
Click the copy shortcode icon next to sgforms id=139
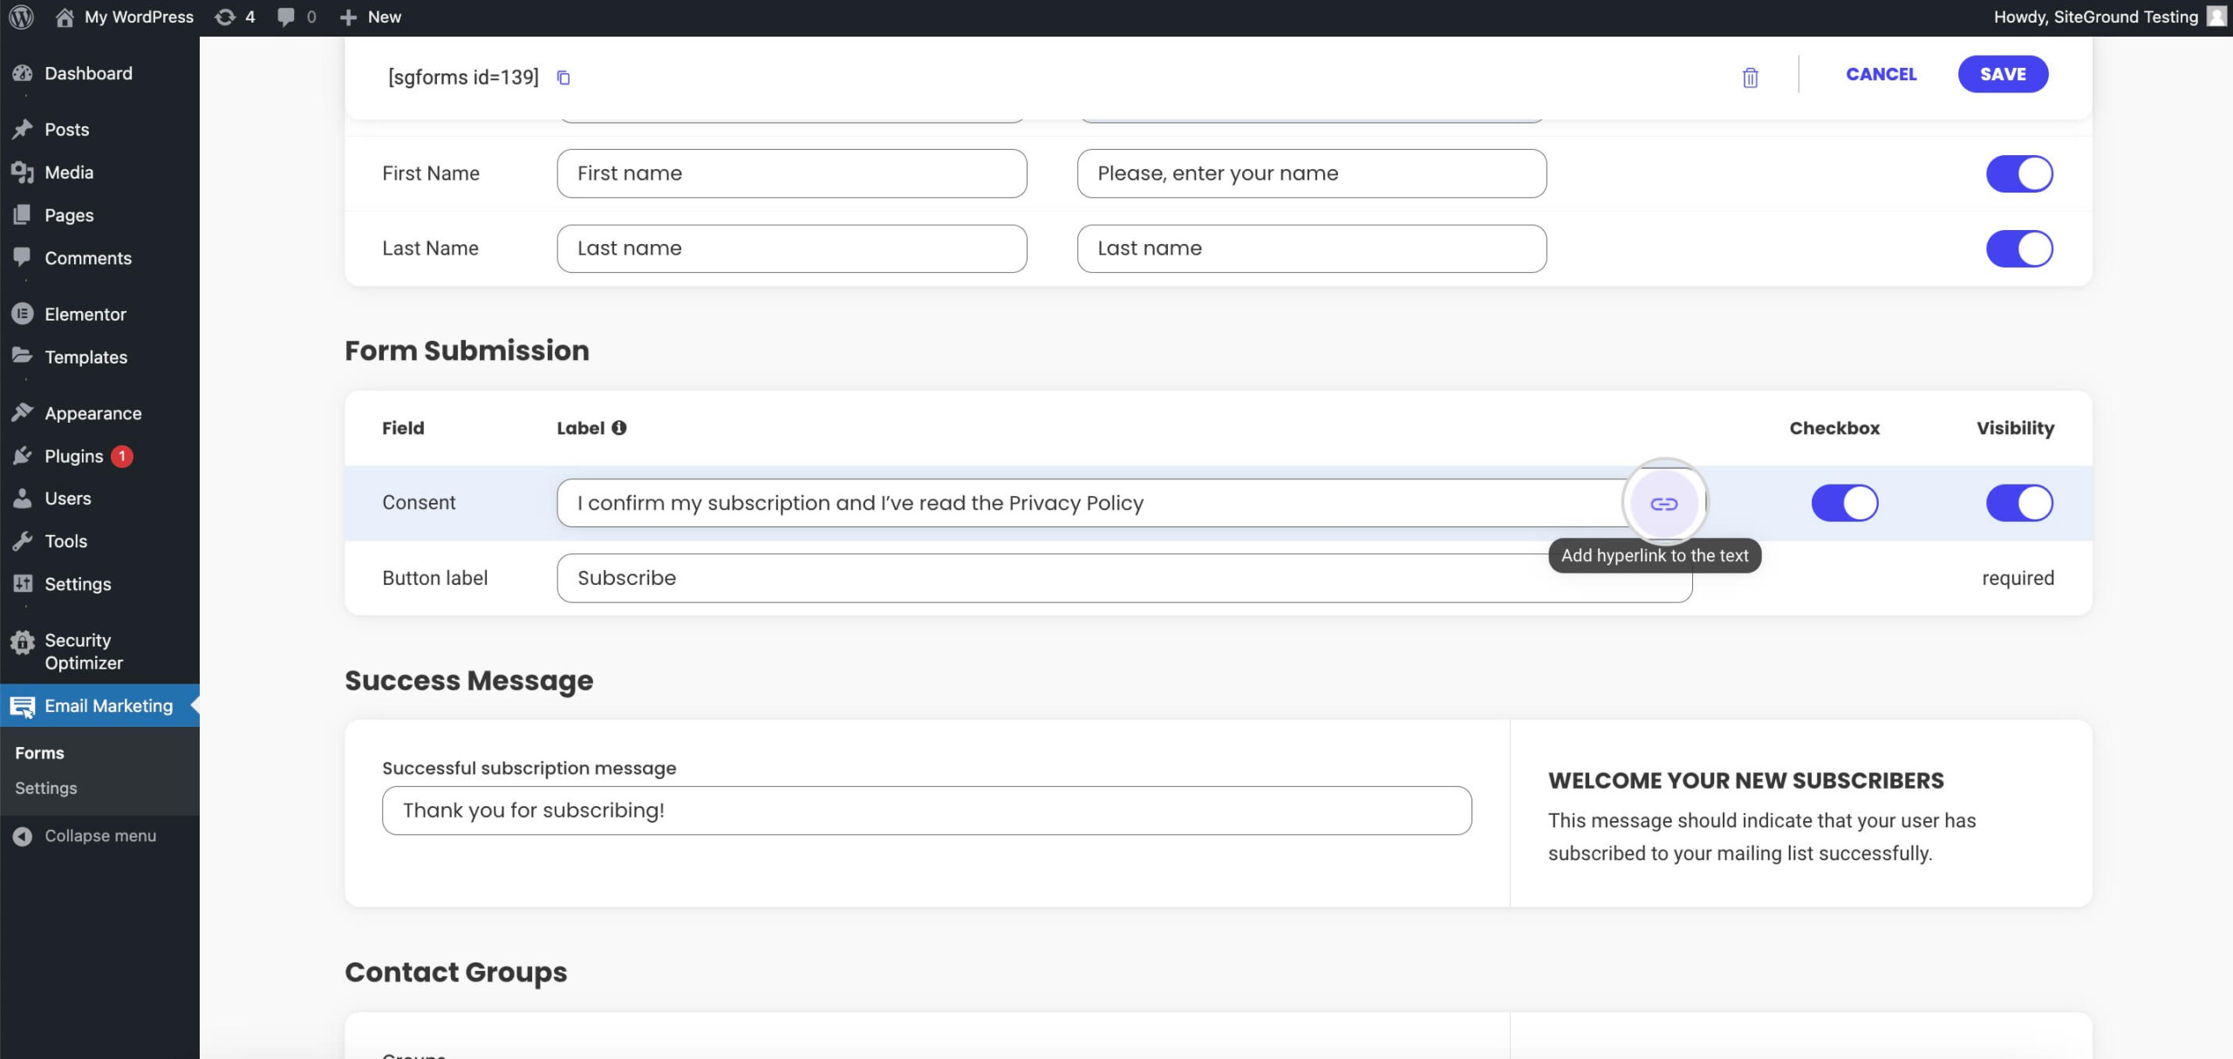pos(564,77)
